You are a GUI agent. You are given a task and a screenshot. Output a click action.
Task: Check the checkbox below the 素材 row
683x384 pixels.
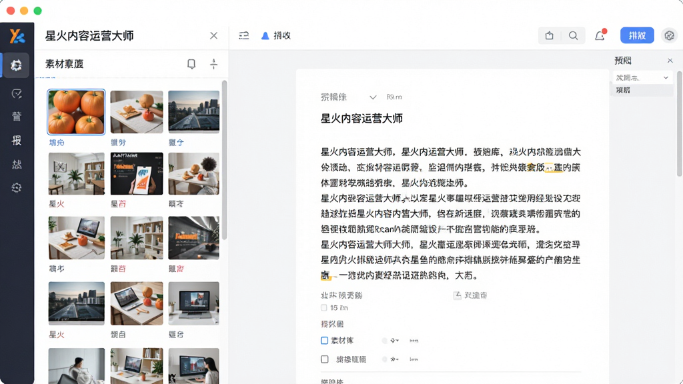tap(325, 359)
